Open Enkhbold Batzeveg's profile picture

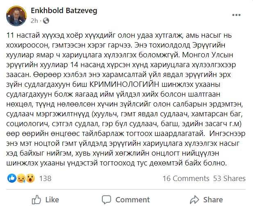point(16,15)
